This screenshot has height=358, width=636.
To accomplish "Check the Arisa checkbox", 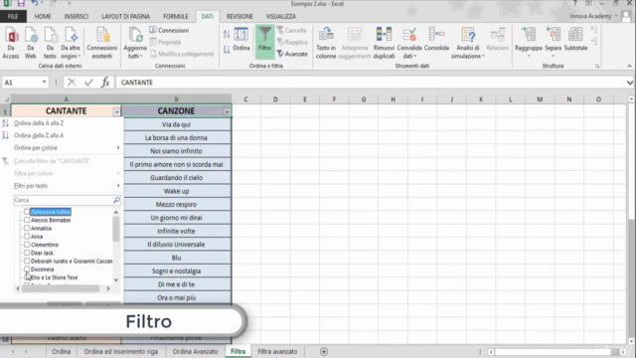I will click(27, 237).
